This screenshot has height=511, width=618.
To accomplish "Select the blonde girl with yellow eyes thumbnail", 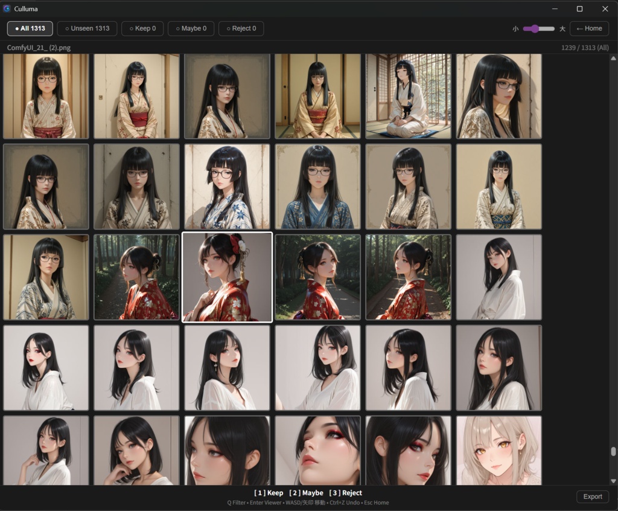I will coord(499,450).
